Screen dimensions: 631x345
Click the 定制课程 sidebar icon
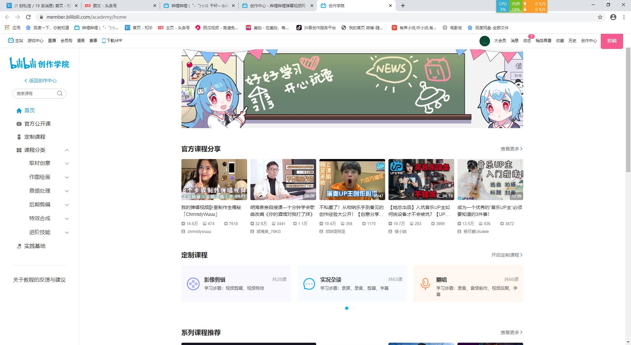coord(19,137)
